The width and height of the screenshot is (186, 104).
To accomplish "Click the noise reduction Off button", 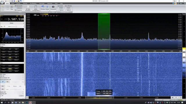I will point(3,82).
